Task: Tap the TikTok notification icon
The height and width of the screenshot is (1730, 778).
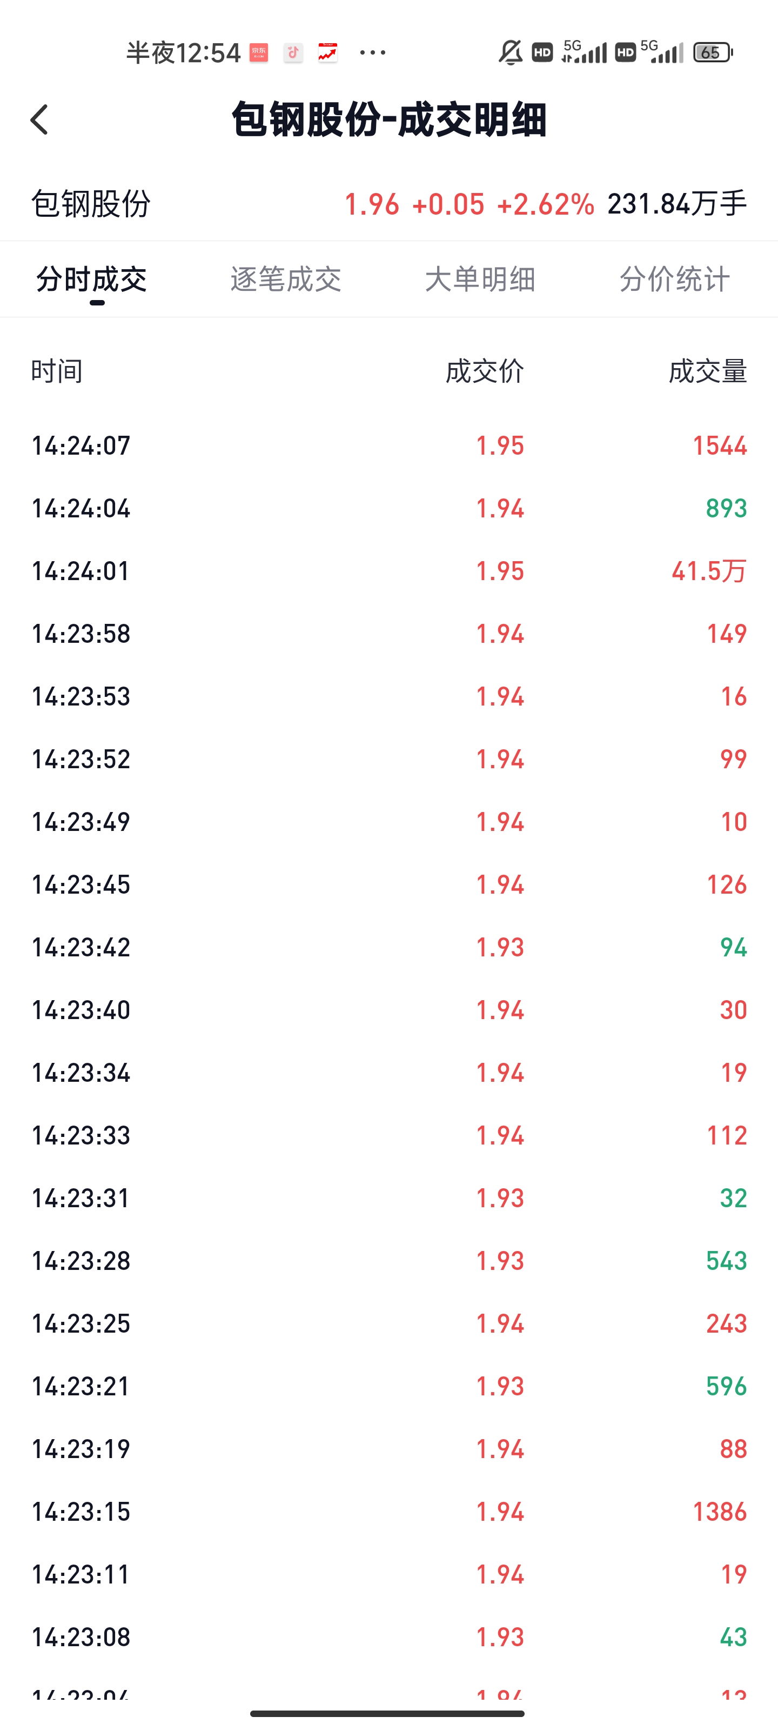Action: click(293, 52)
